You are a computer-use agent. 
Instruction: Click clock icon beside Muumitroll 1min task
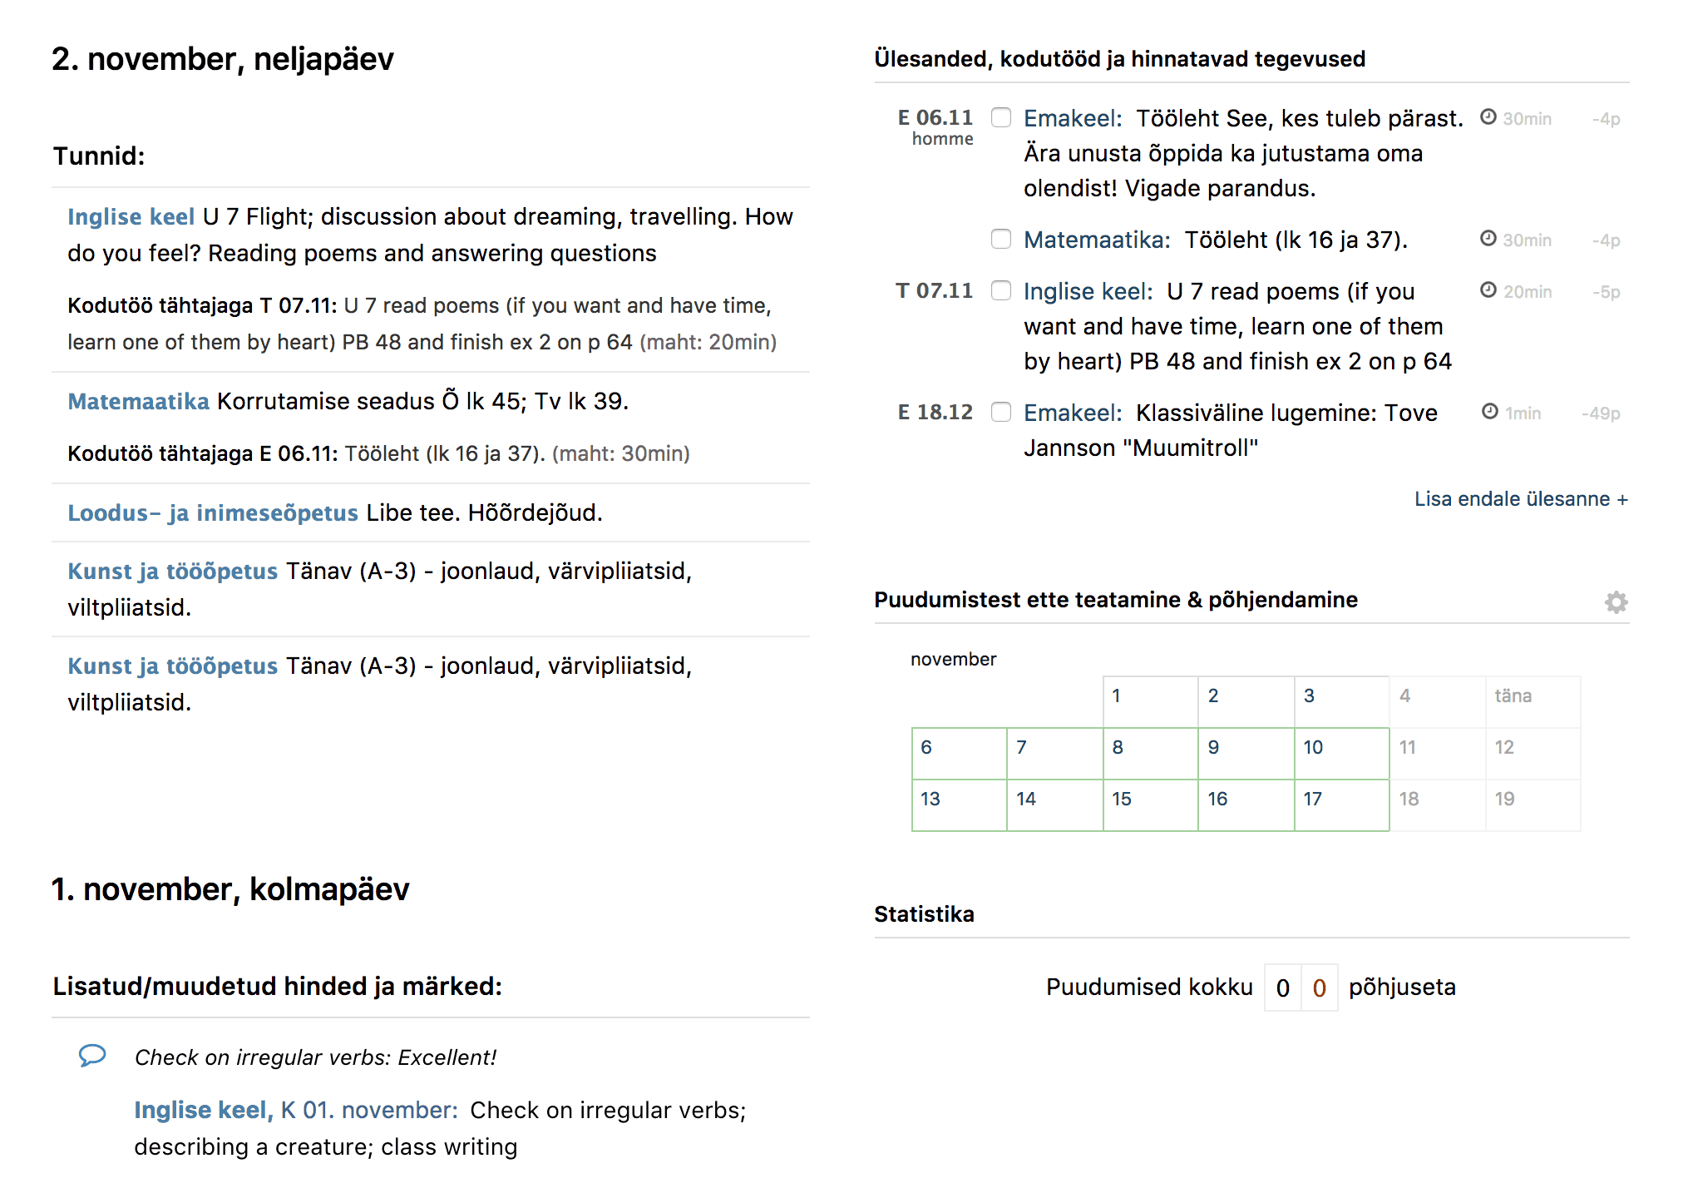1490,412
